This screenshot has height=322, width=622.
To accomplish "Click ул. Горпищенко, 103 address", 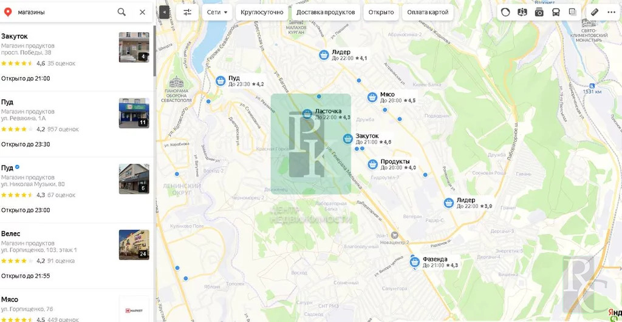I will tap(39, 250).
